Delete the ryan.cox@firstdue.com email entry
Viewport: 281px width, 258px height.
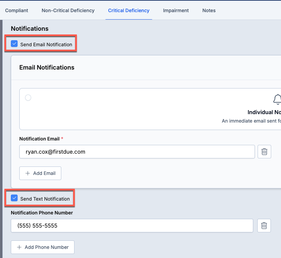(264, 152)
